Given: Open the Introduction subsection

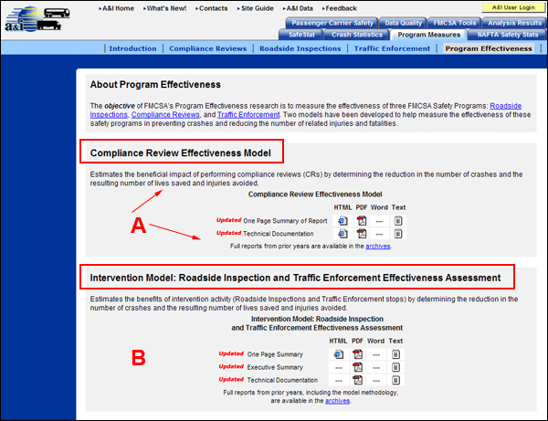Looking at the screenshot, I should coord(132,48).
